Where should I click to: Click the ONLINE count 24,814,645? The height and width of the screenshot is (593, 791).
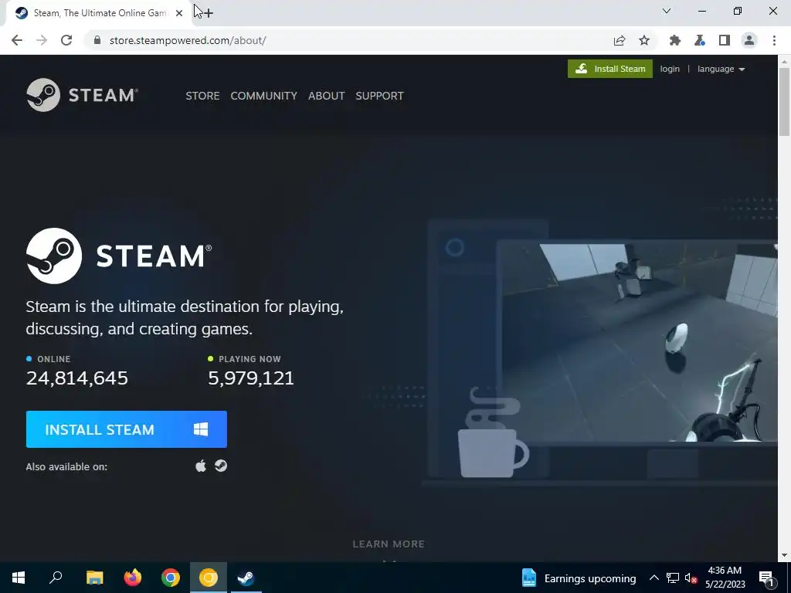[77, 378]
